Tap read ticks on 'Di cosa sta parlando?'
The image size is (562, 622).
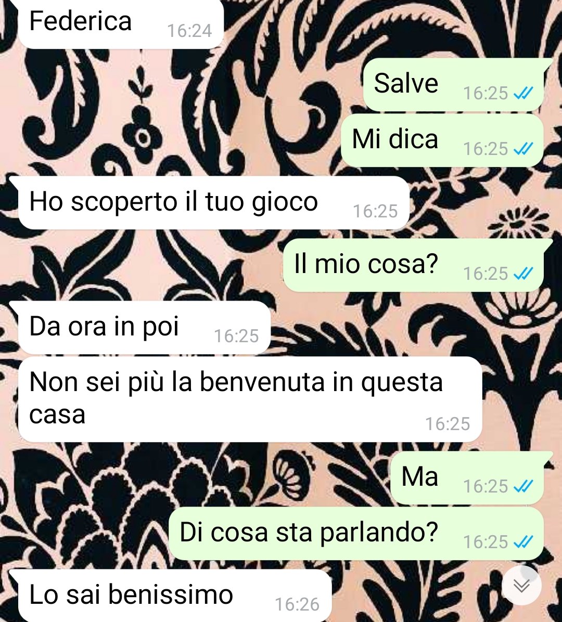(x=523, y=542)
